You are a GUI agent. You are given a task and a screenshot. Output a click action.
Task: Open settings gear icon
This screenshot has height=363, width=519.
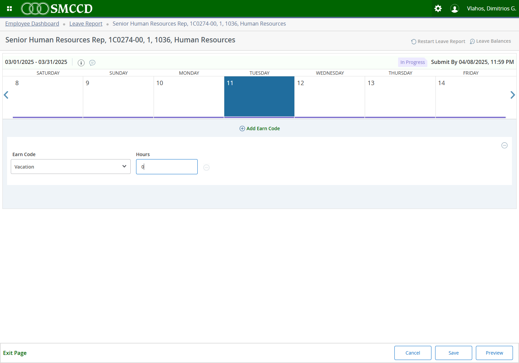pyautogui.click(x=438, y=8)
